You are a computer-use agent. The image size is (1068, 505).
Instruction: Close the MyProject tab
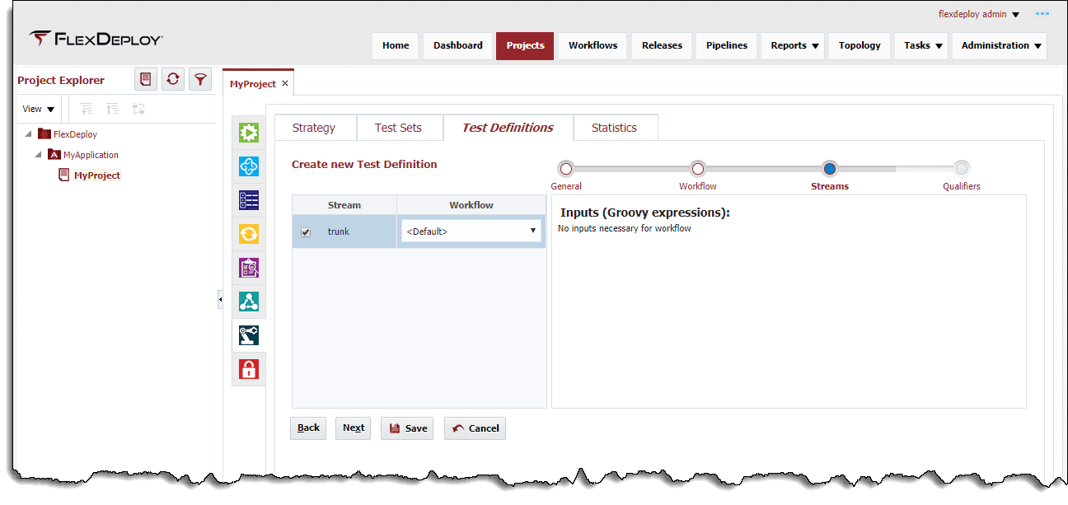tap(285, 83)
